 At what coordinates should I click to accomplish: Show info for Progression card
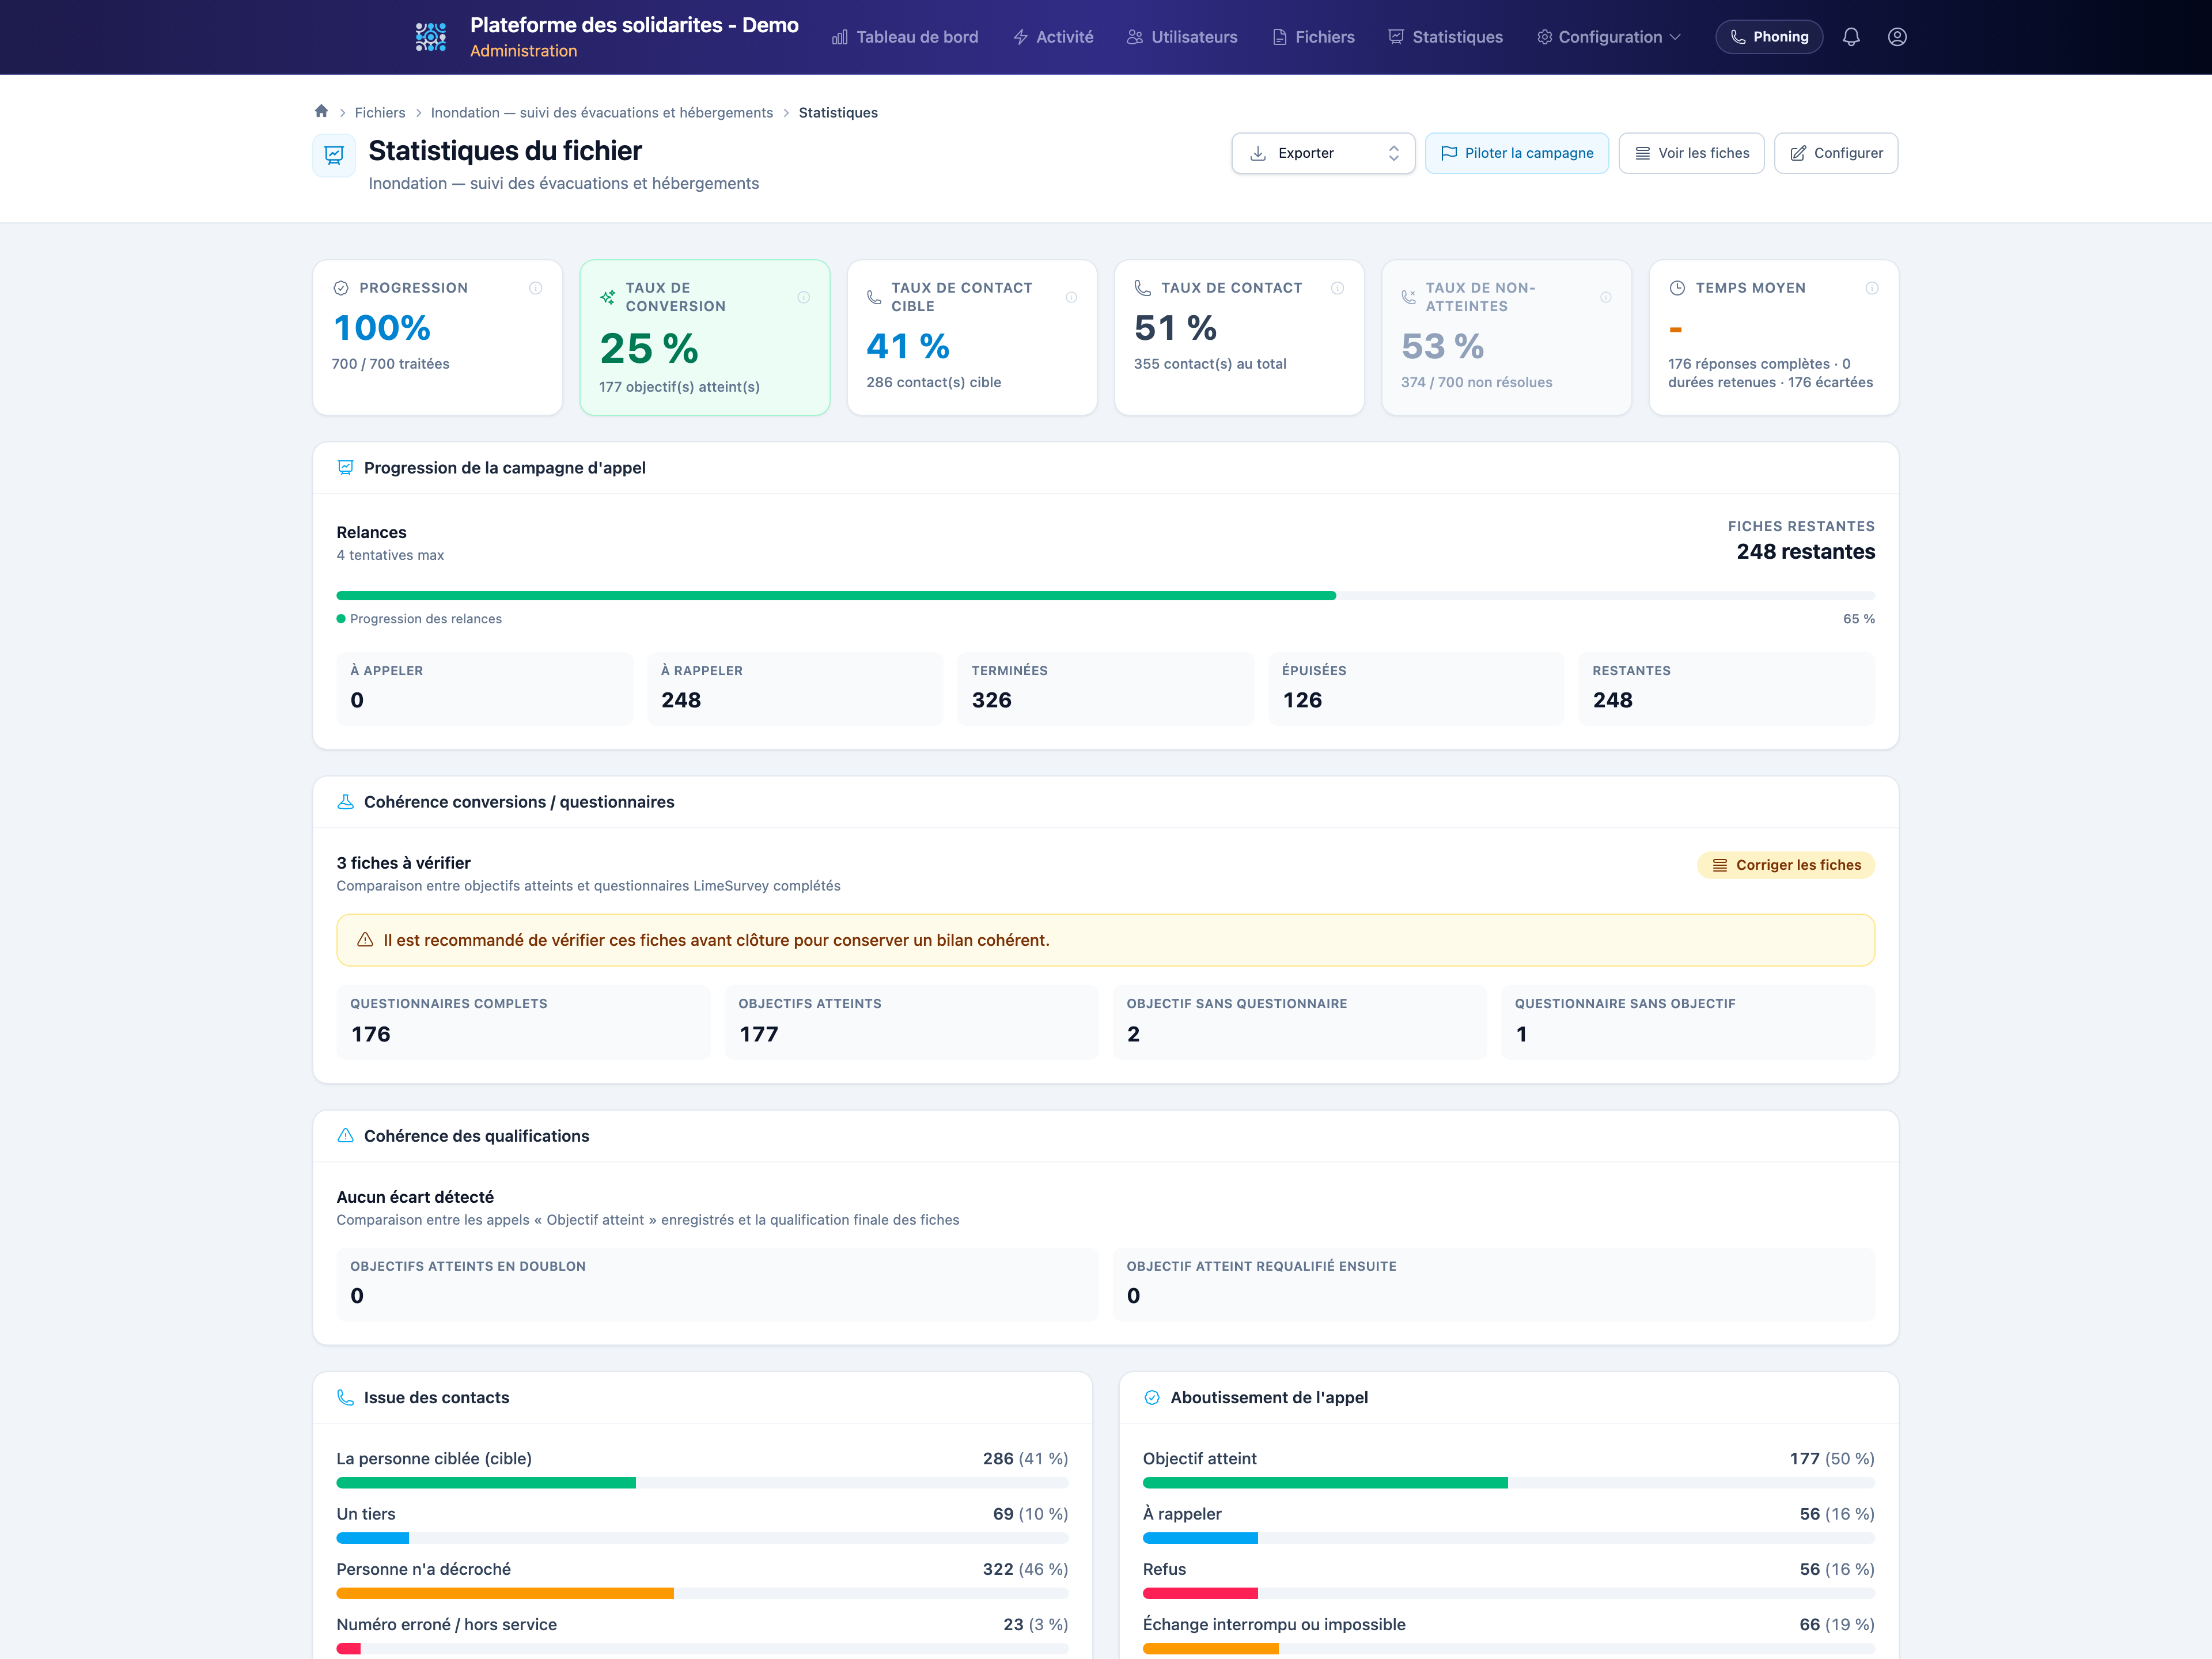click(x=536, y=288)
